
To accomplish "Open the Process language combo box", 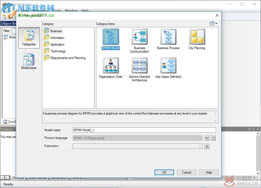I will tap(137, 138).
